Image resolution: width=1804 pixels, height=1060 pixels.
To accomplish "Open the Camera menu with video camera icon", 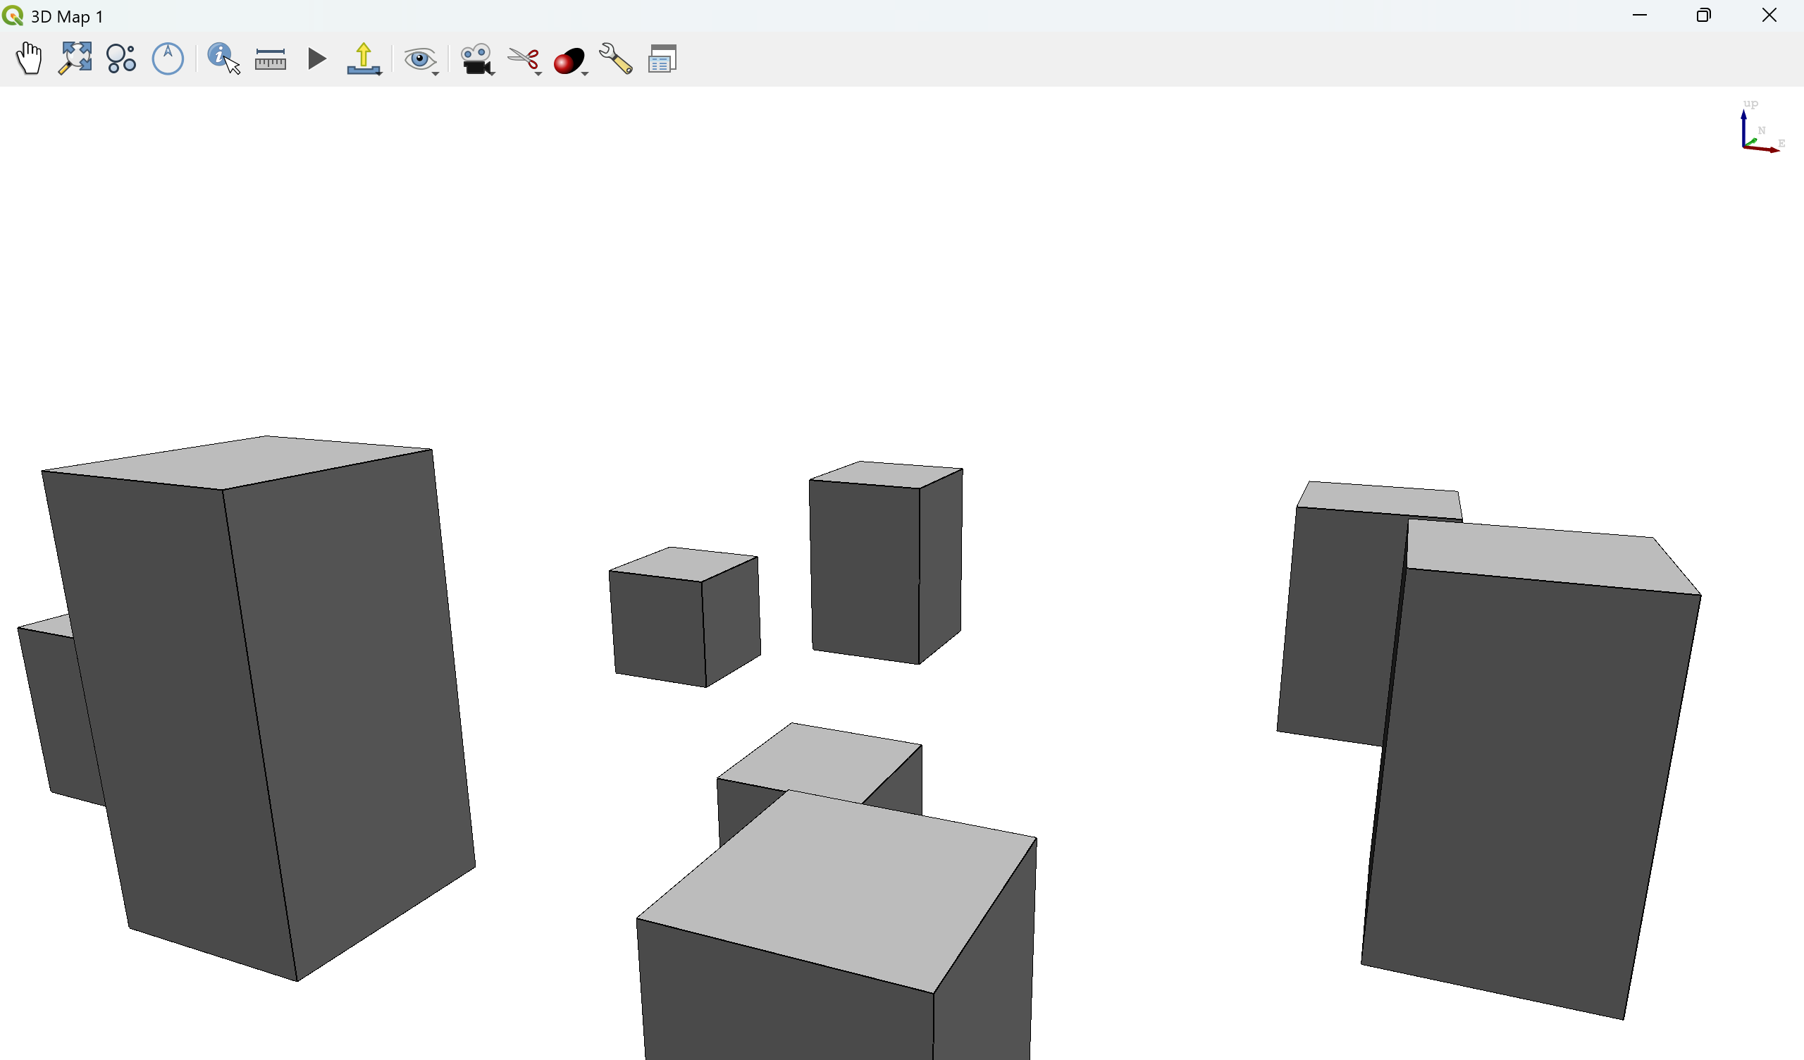I will tap(477, 59).
